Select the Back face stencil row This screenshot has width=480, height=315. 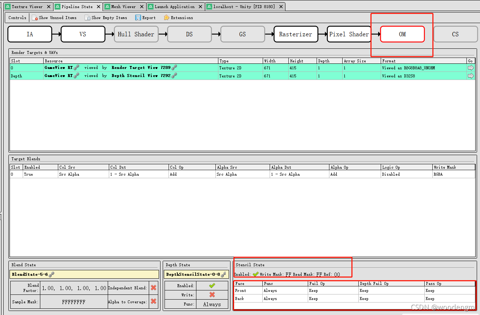(354, 298)
